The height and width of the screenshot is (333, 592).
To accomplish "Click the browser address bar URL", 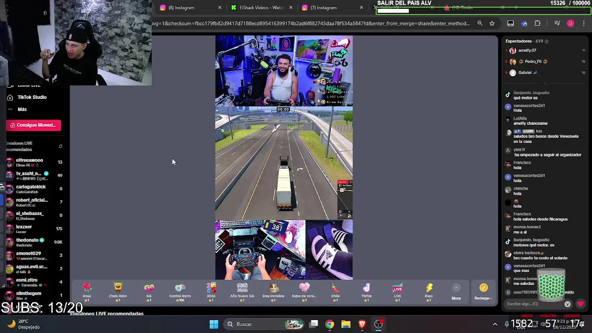I will click(311, 23).
